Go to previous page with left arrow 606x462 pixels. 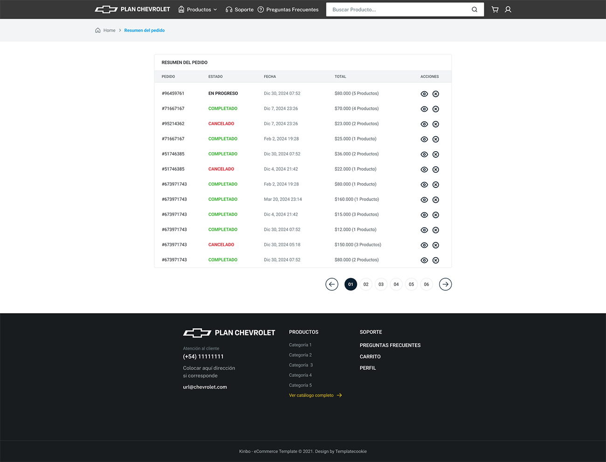[331, 284]
